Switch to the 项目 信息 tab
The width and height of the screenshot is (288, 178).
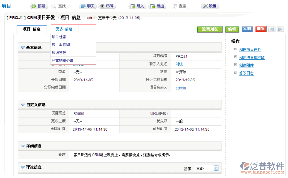coord(31,29)
